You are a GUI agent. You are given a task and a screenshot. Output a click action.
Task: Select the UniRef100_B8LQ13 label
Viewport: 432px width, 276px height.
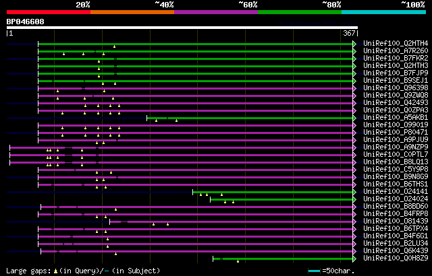[x=396, y=162]
